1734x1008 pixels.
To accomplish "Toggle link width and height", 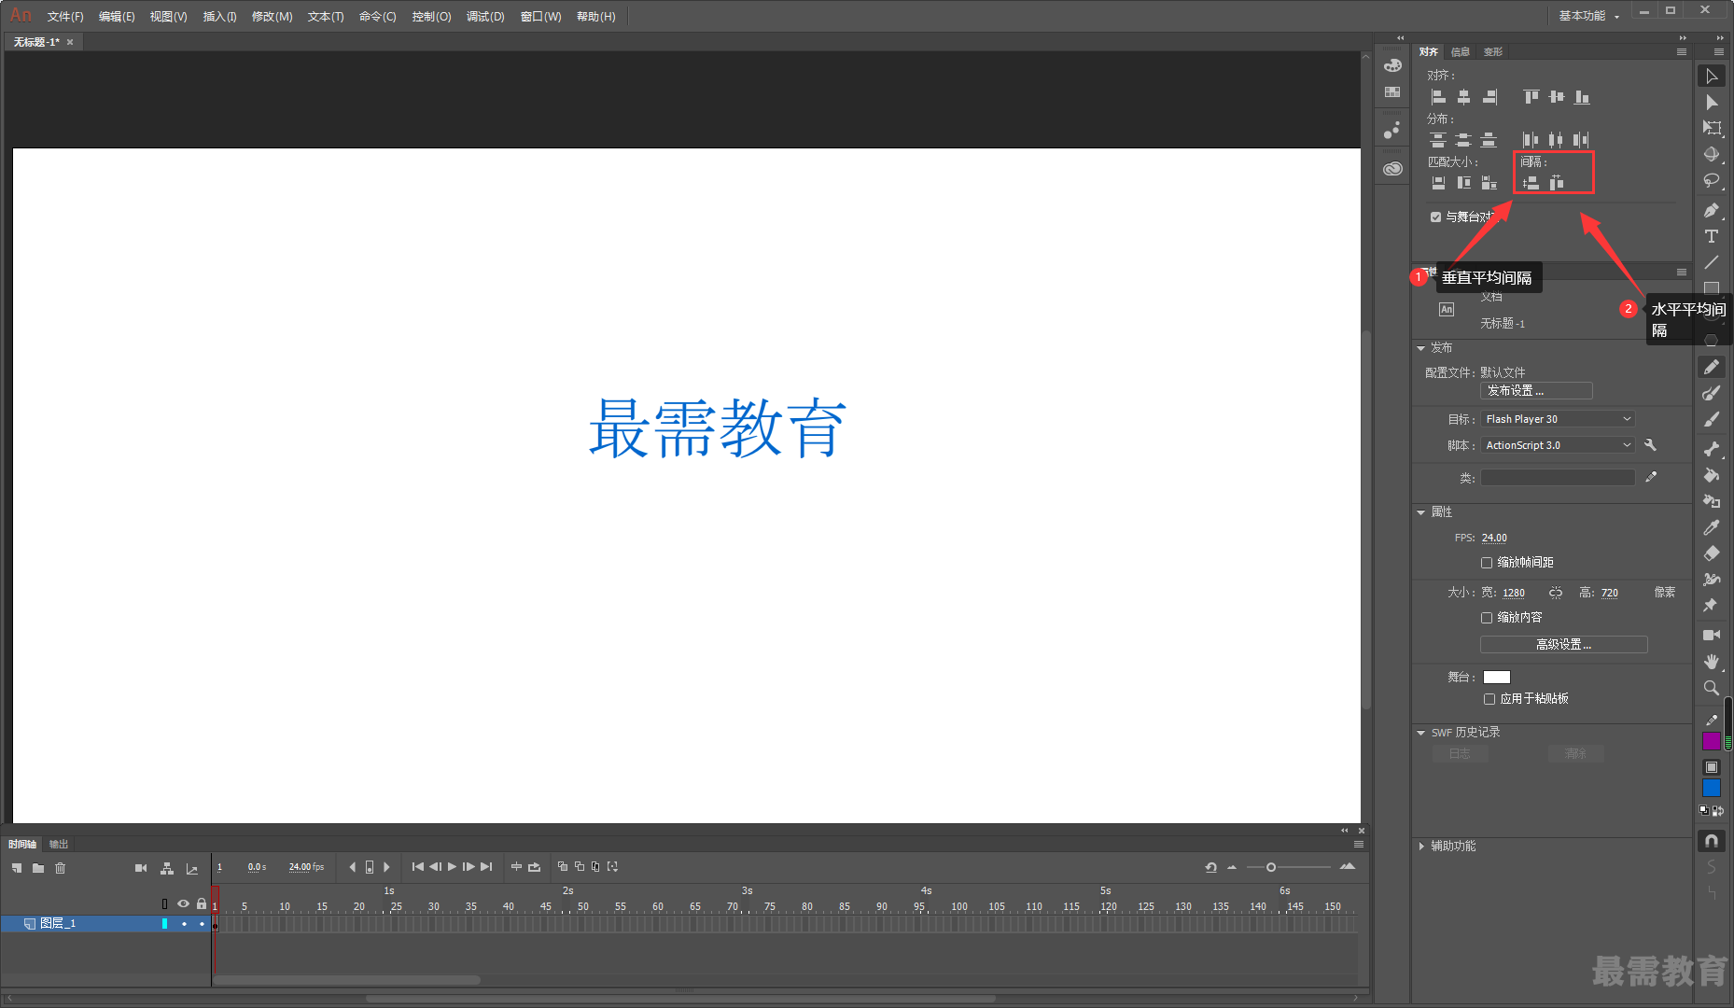I will tap(1556, 593).
